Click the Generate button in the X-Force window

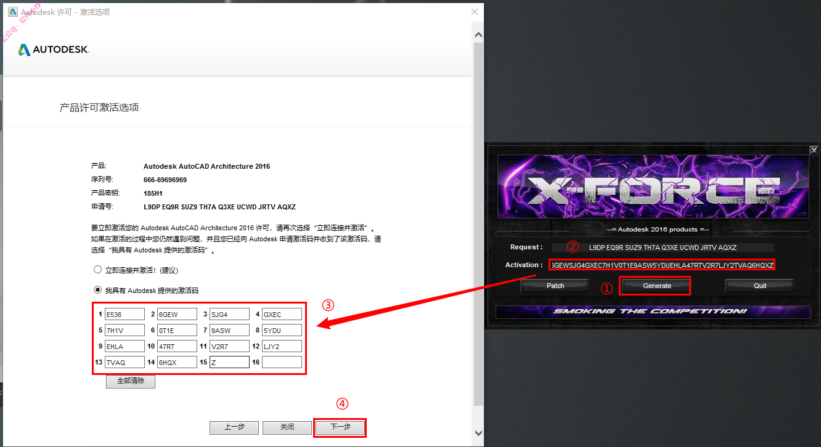[657, 286]
